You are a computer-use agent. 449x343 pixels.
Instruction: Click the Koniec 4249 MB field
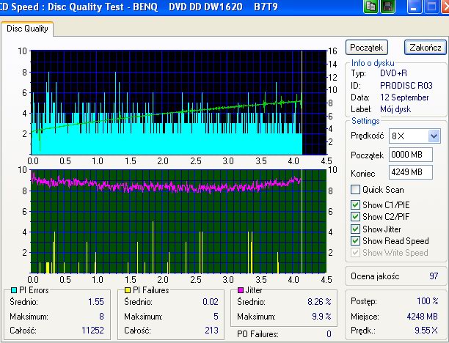point(410,172)
